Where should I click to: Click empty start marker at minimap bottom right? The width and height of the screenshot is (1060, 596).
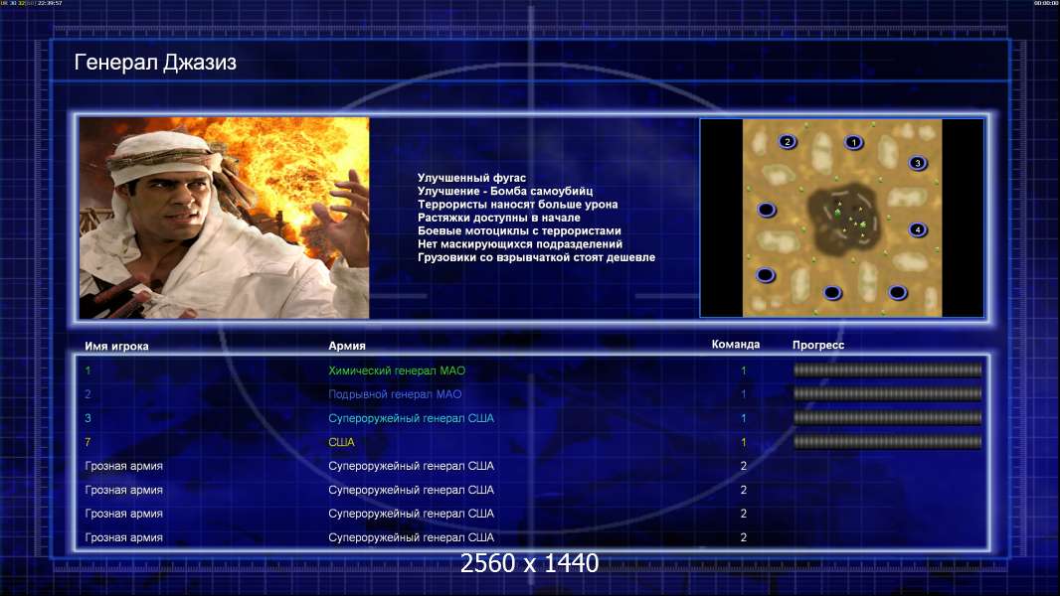tap(897, 292)
